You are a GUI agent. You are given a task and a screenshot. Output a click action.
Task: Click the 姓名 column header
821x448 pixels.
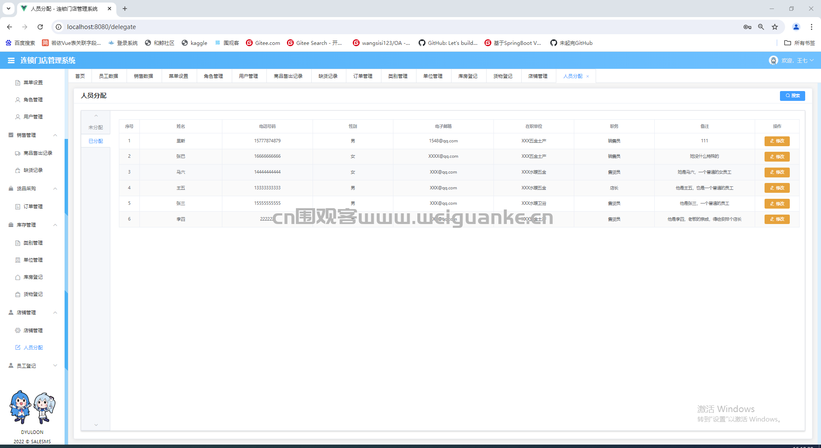pos(181,127)
